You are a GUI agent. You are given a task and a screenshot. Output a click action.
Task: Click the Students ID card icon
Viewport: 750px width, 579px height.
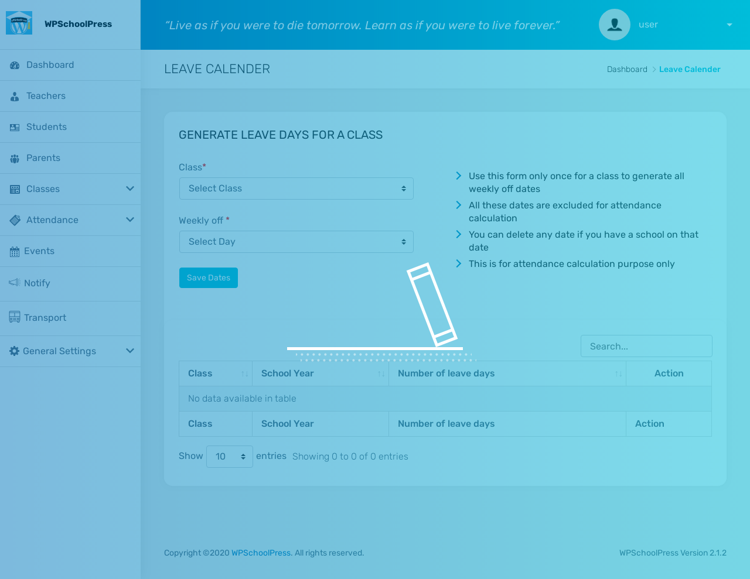pos(15,128)
